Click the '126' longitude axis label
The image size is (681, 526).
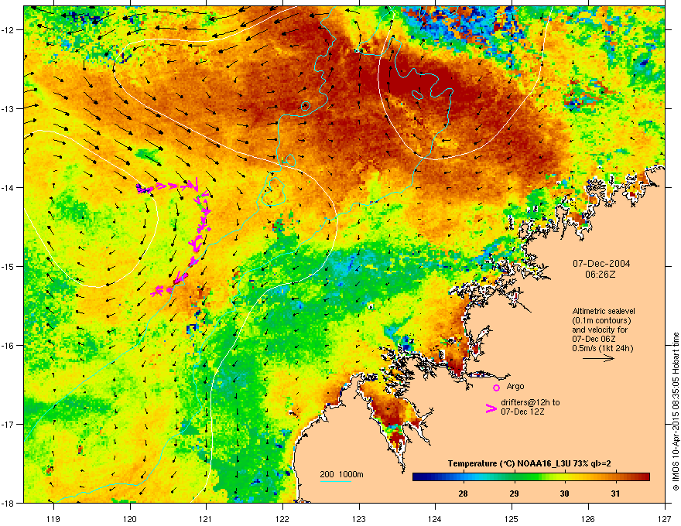588,518
